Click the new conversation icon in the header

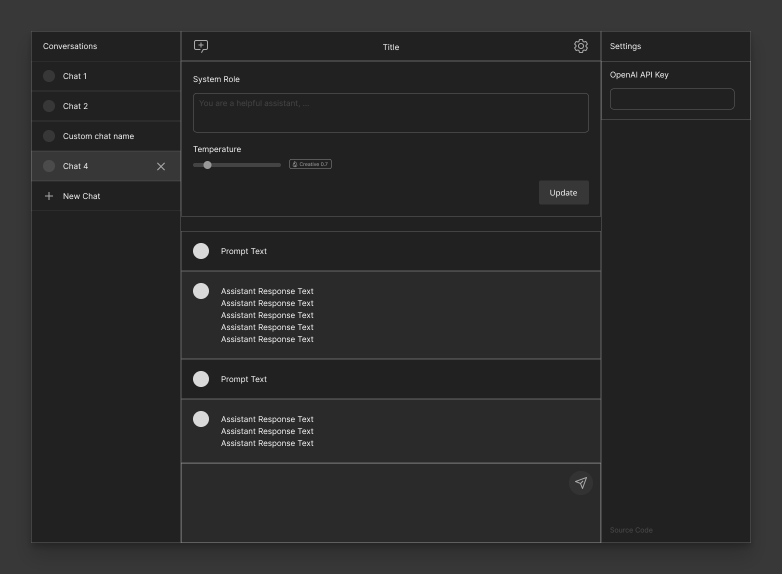tap(200, 46)
